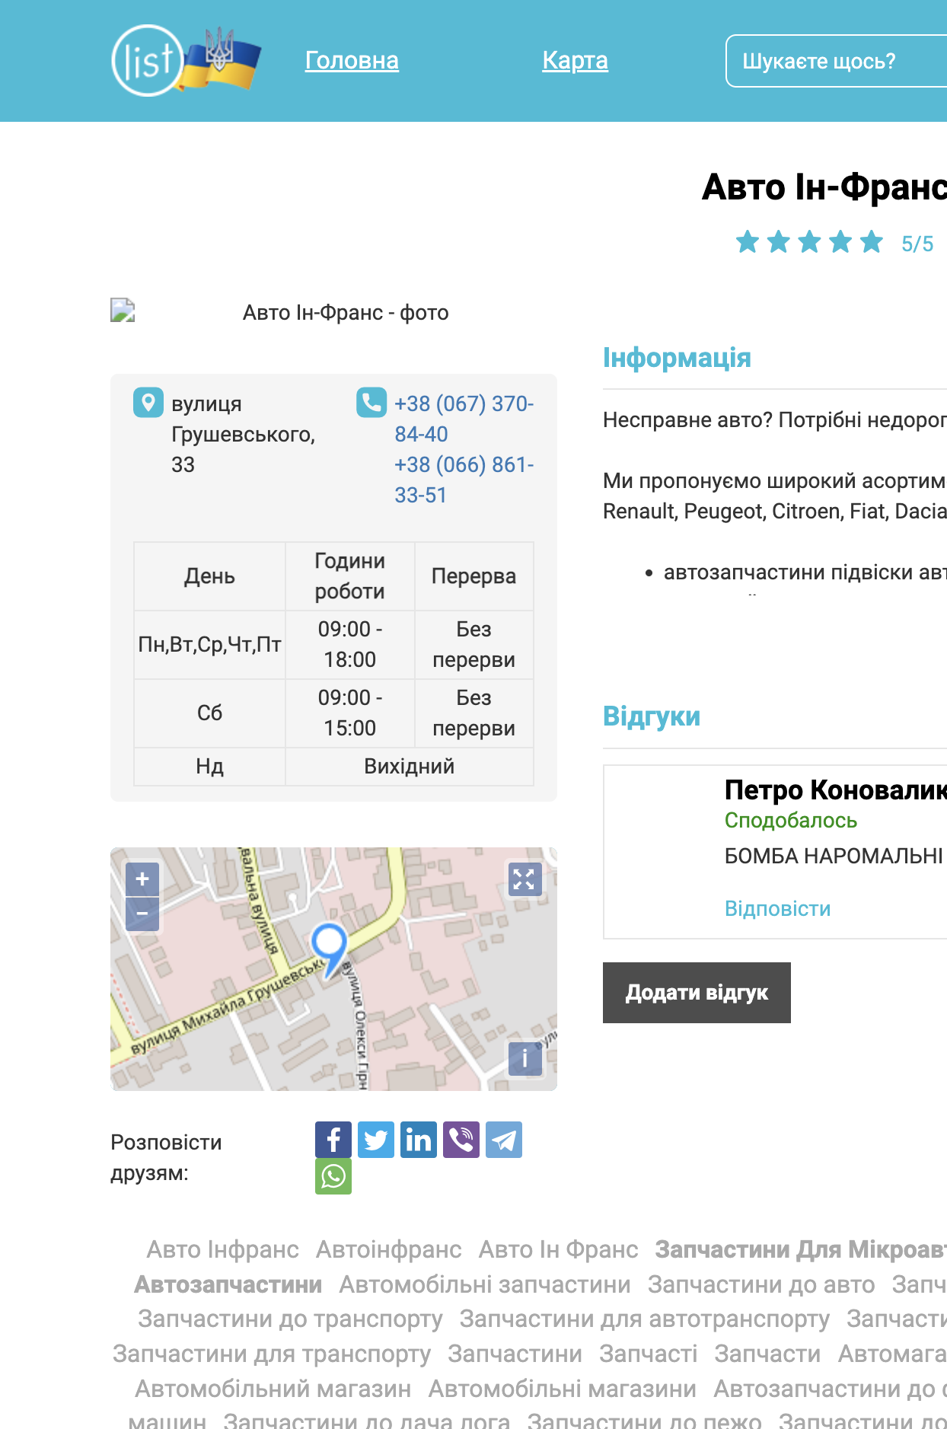Click the fifth rating star

(871, 242)
